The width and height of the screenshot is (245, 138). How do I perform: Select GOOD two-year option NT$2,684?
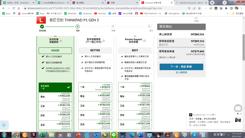[x=55, y=97]
